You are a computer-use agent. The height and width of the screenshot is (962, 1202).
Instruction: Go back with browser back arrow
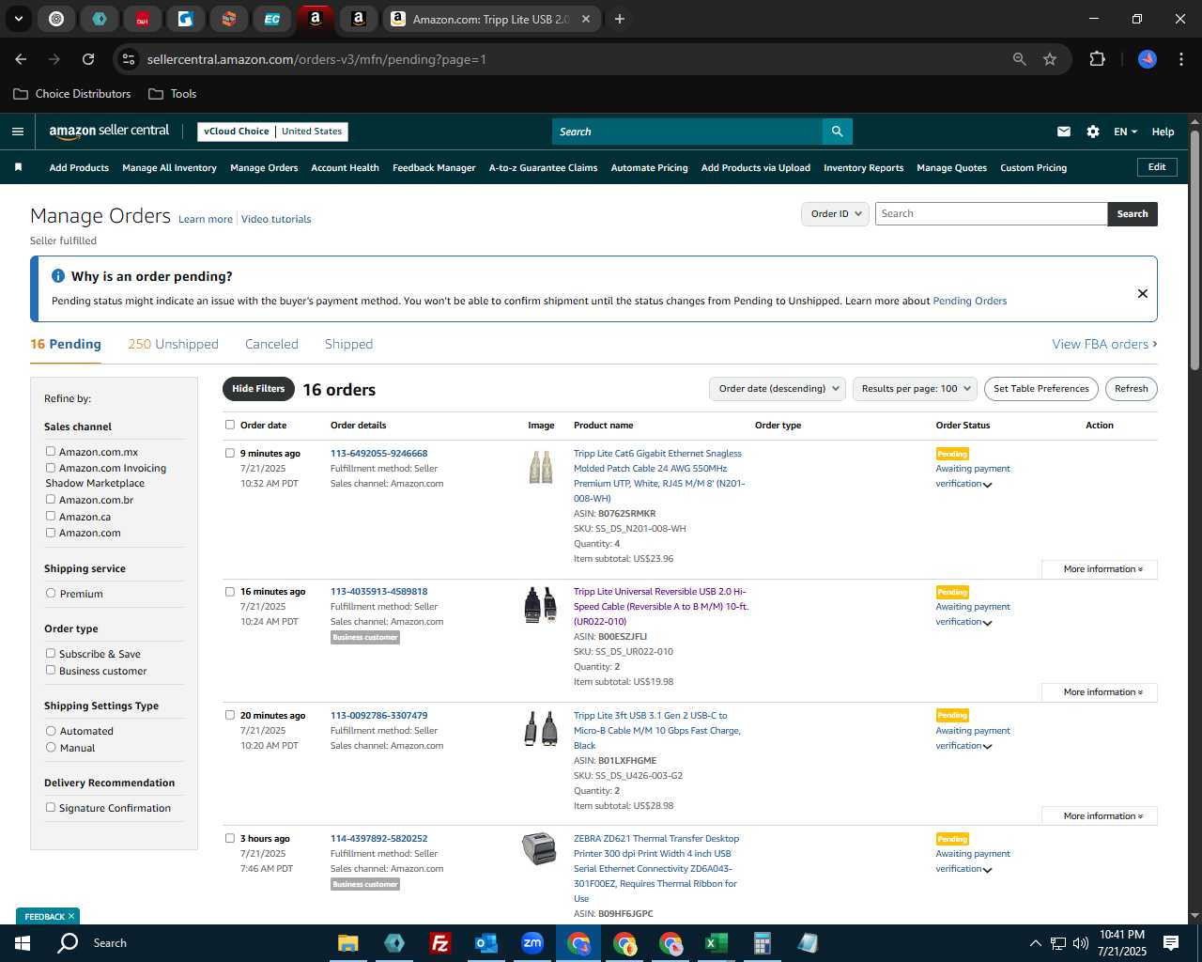21,59
